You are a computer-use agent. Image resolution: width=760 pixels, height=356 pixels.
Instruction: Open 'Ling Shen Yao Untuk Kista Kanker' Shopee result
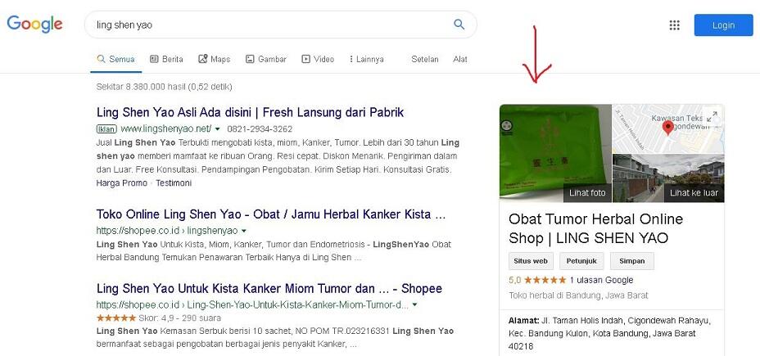point(269,289)
